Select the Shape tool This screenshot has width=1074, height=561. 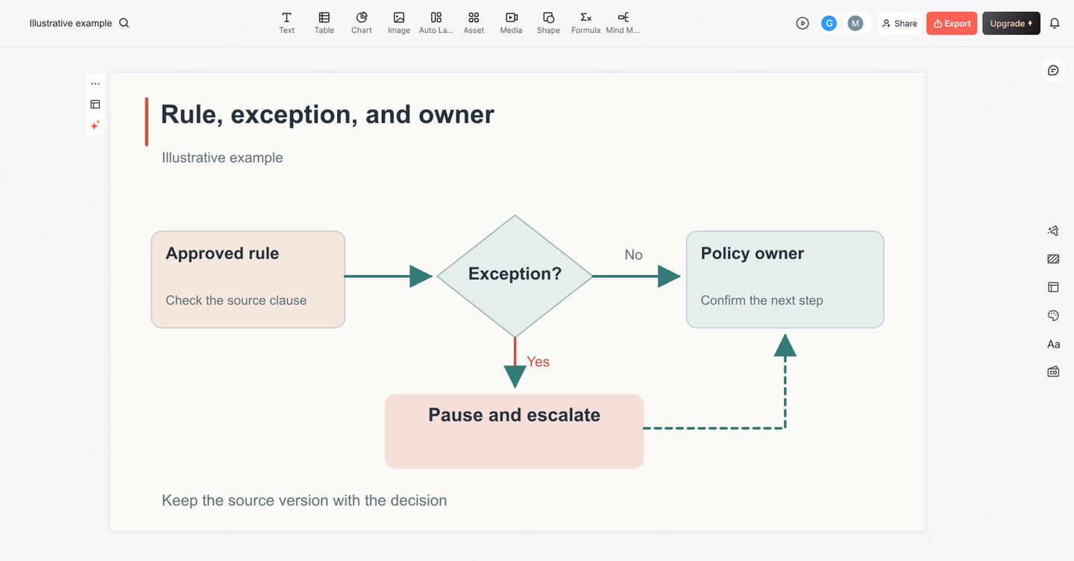(548, 22)
